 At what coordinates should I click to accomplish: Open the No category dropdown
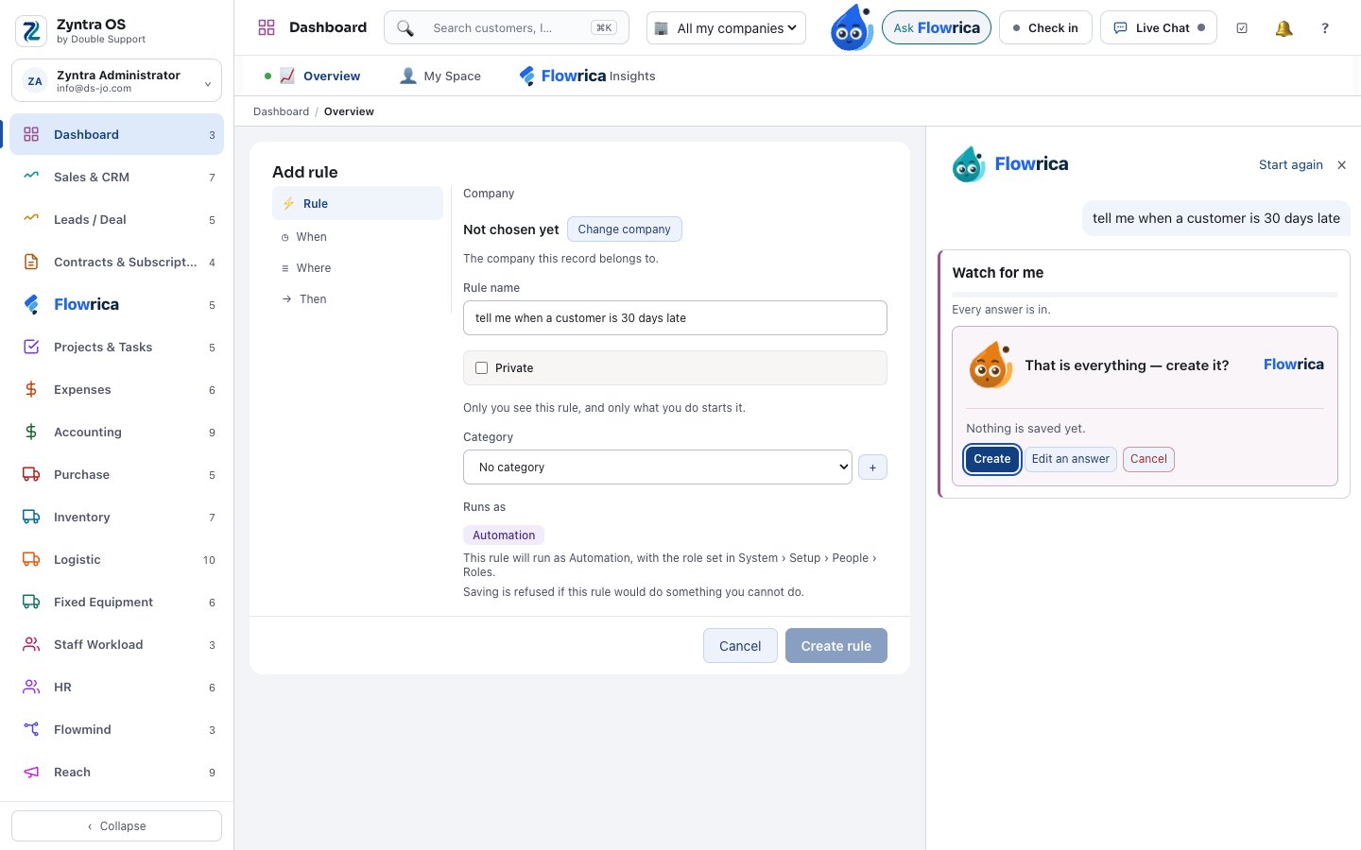[x=658, y=467]
